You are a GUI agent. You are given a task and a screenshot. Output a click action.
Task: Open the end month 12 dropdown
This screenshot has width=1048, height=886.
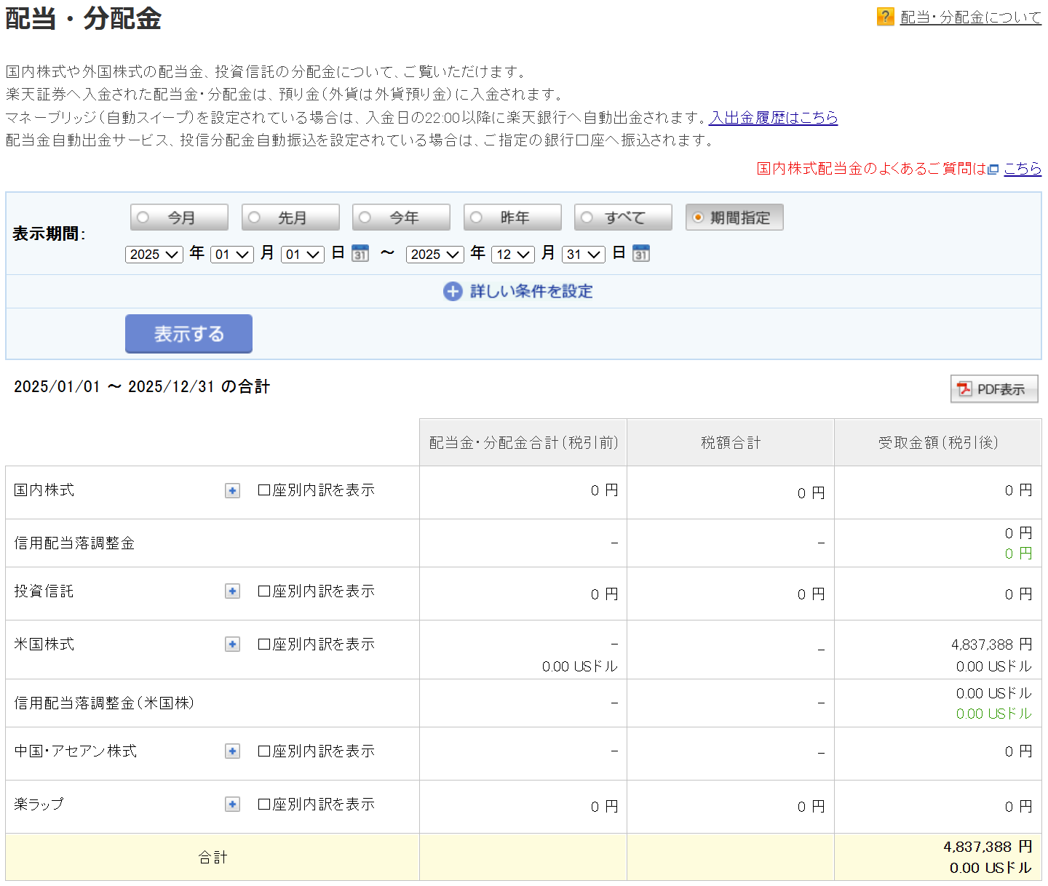click(513, 254)
